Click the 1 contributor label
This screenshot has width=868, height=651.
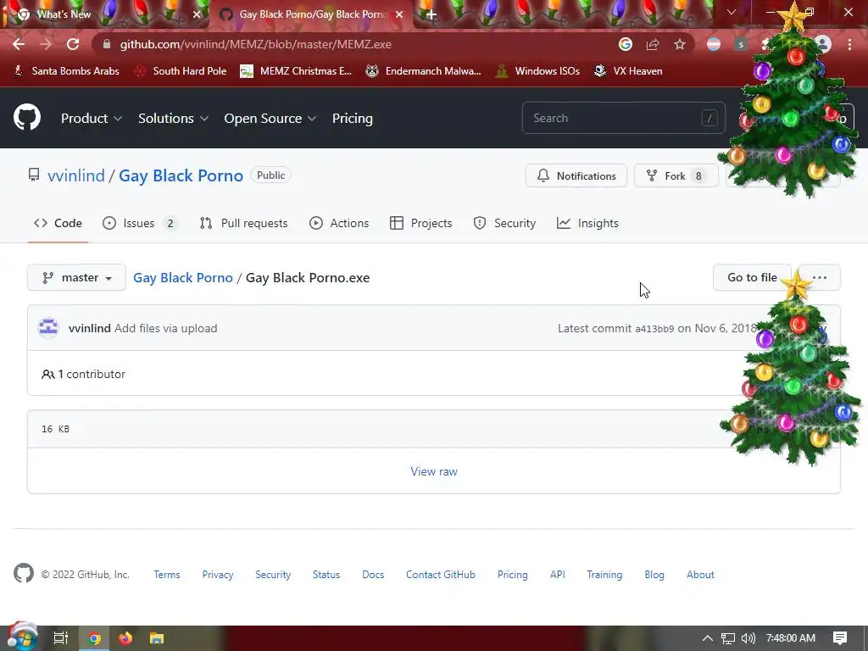click(84, 374)
